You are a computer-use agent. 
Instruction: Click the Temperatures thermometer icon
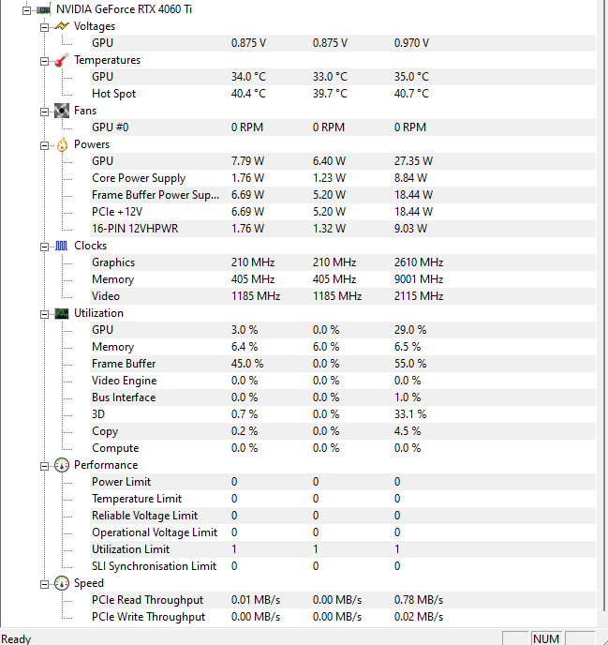[62, 60]
